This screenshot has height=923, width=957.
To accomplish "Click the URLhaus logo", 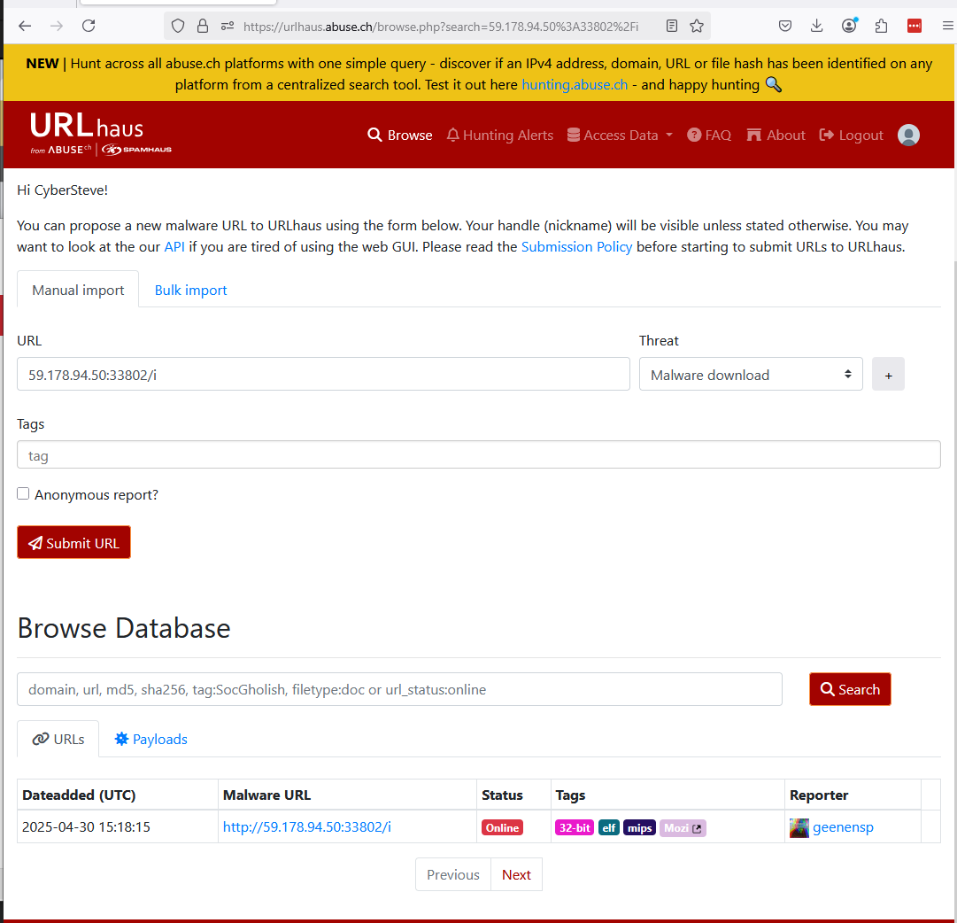I will (x=101, y=134).
